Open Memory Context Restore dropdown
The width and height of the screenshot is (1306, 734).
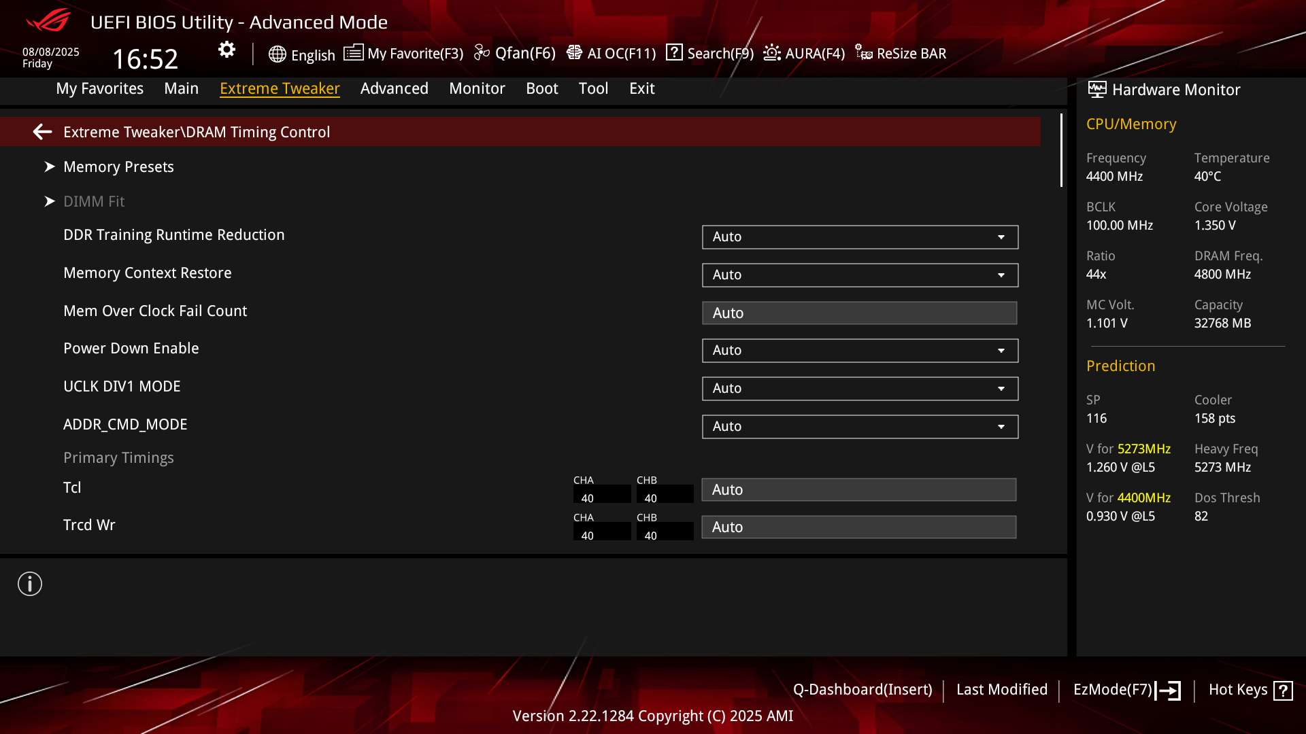(860, 275)
